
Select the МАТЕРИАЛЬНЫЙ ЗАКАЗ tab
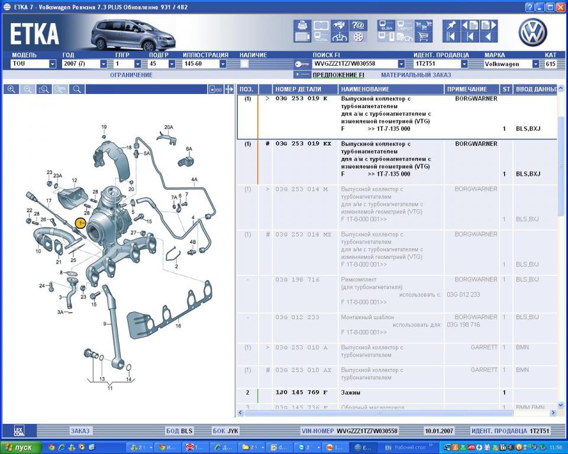416,75
